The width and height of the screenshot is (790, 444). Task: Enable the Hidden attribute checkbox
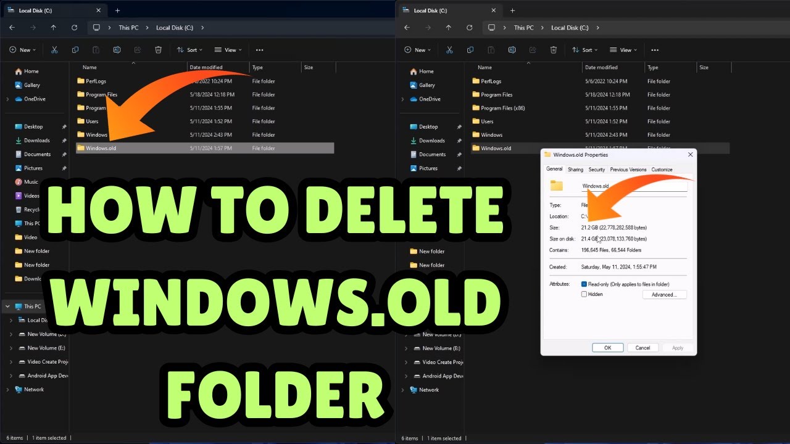[x=584, y=294]
